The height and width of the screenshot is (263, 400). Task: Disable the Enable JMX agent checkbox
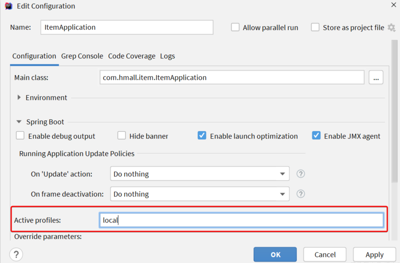click(x=316, y=135)
